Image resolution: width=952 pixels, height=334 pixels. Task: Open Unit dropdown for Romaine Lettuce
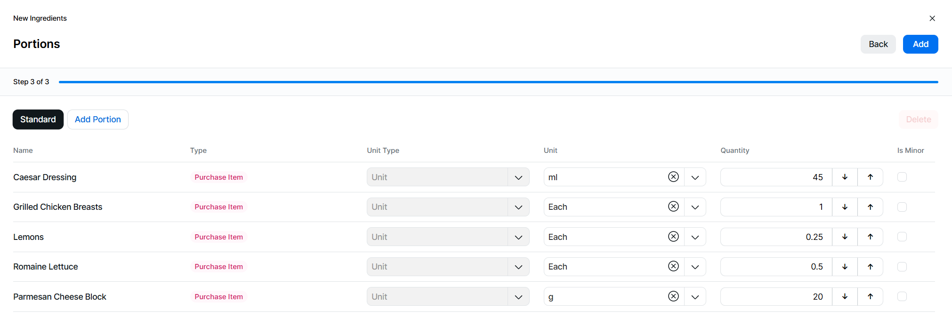[x=695, y=267]
